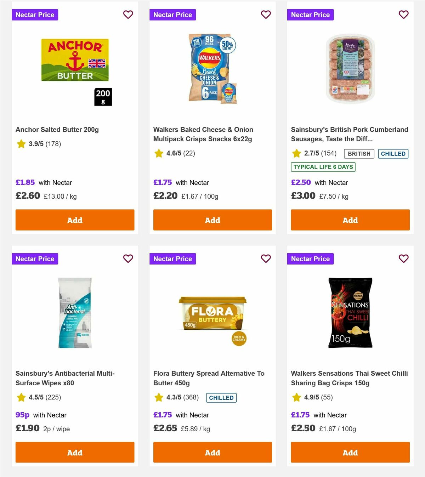Click the heart icon on Cumberland Sausages
This screenshot has height=477, width=425.
click(403, 15)
